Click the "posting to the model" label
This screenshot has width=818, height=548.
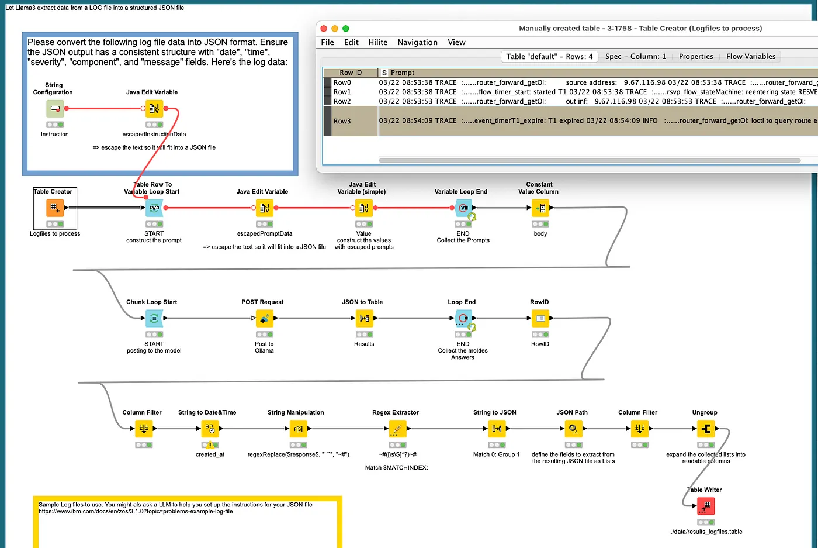pyautogui.click(x=154, y=350)
